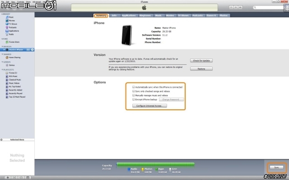Collapse the Shared section

[2, 54]
